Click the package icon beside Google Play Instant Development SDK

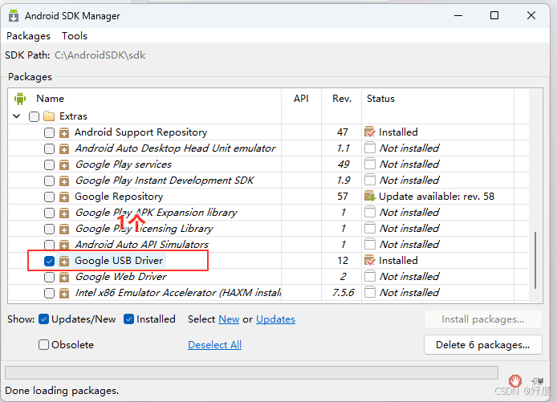click(x=64, y=181)
